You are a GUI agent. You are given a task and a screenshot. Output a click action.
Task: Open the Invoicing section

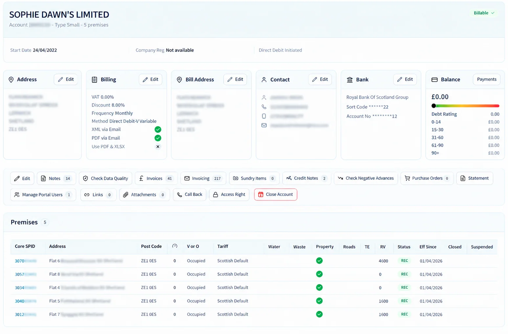click(x=203, y=178)
